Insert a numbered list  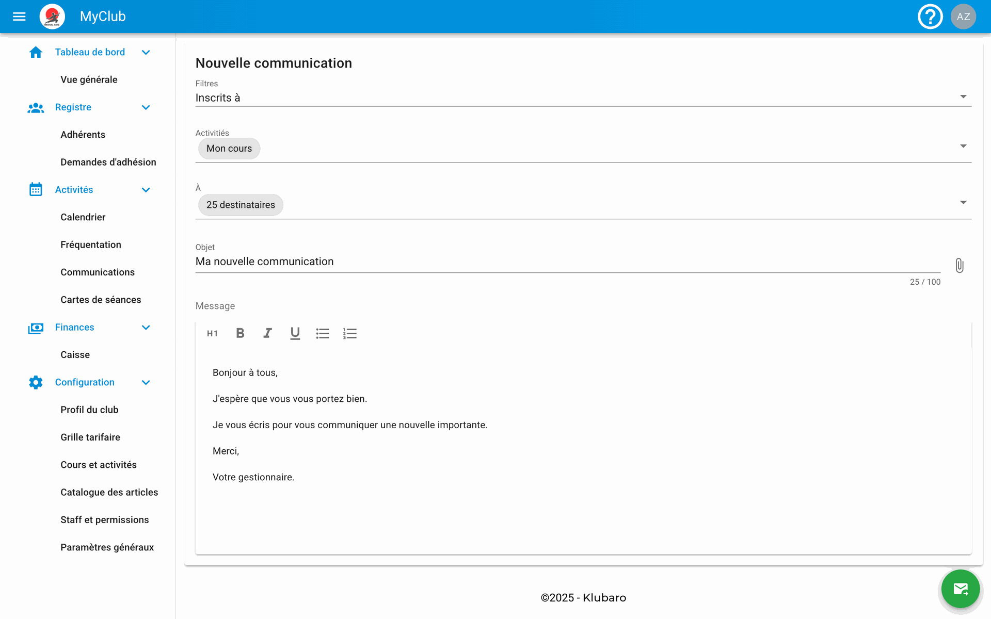click(350, 333)
